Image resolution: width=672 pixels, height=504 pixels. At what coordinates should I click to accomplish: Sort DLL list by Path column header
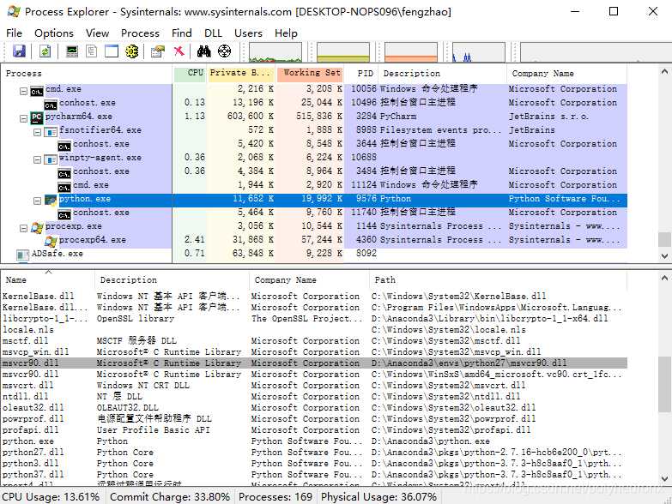[498, 279]
